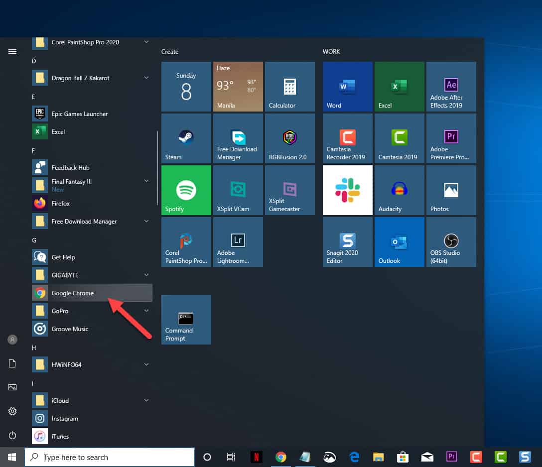The width and height of the screenshot is (542, 467).
Task: Click the letter H section header
Action: tap(34, 348)
